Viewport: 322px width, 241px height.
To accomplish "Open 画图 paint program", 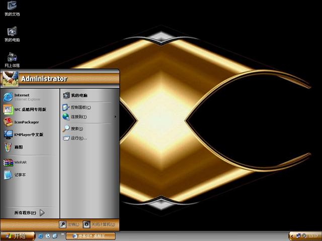I will (x=30, y=147).
